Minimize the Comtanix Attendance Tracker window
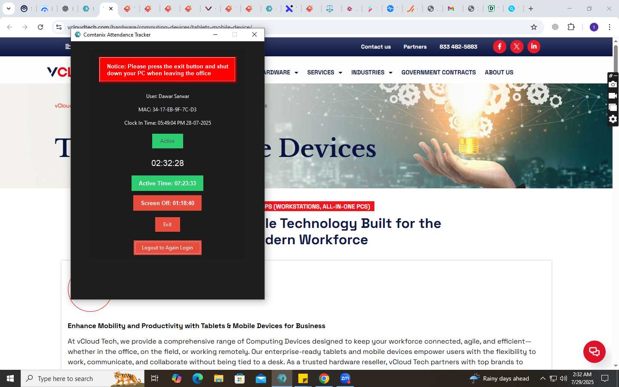The height and width of the screenshot is (387, 619). click(215, 34)
